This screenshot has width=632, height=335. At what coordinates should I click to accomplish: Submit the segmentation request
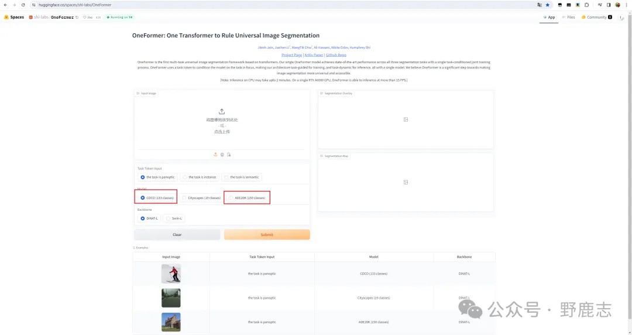[x=267, y=234]
